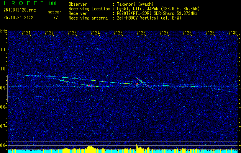Click the kHz axis unit label

(x=3, y=31)
